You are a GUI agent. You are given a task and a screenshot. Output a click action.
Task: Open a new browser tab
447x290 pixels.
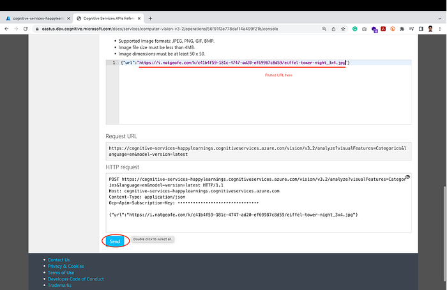150,19
